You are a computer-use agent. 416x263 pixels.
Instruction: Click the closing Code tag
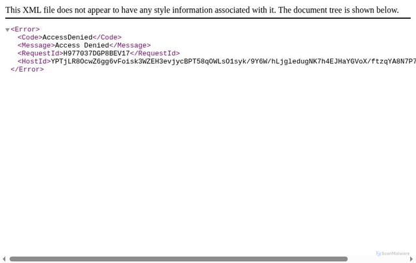107,37
